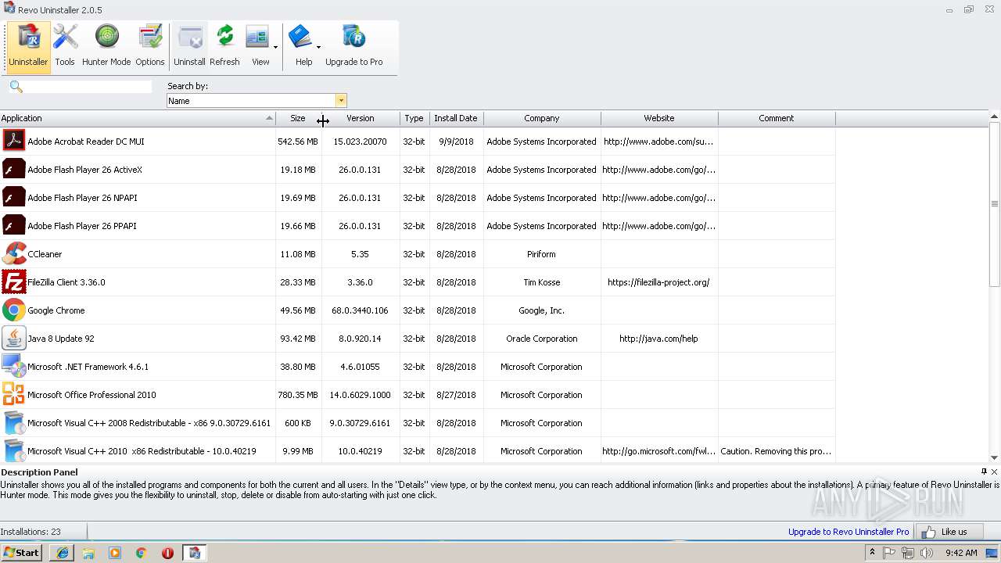Select the CCleaner icon

pyautogui.click(x=14, y=254)
